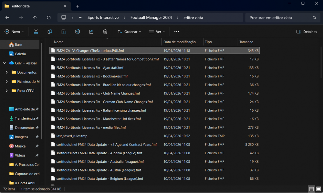Sort by the Tamanho column header
Image resolution: width=323 pixels, height=193 pixels.
tap(249, 42)
